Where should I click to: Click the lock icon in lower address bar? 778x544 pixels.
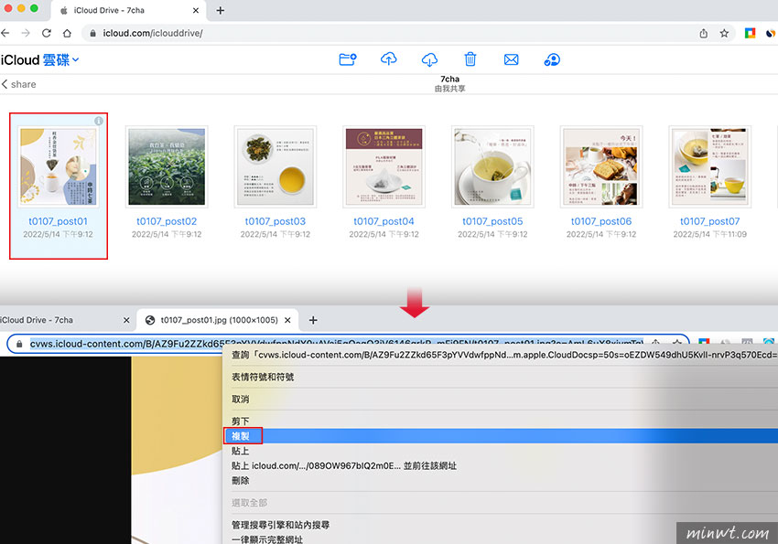point(19,344)
